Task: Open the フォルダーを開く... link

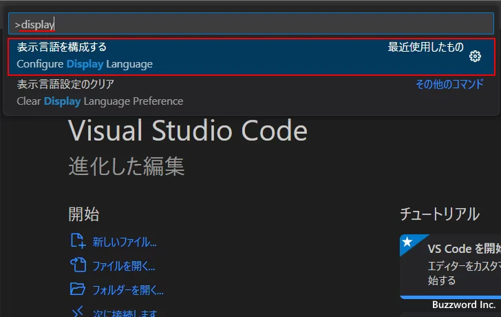Action: point(128,290)
